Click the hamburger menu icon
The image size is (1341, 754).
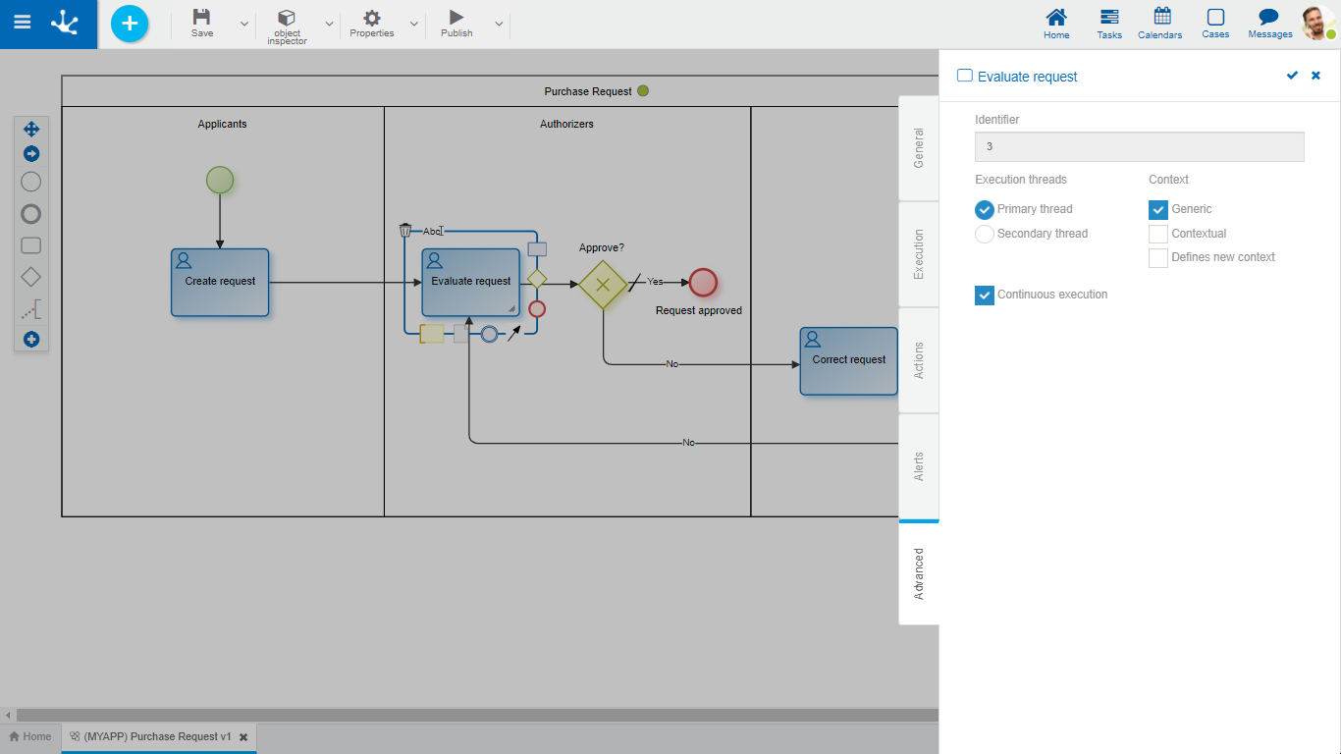(x=22, y=23)
